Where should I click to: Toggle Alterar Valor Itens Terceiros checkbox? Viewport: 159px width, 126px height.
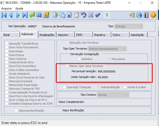tap(67, 66)
